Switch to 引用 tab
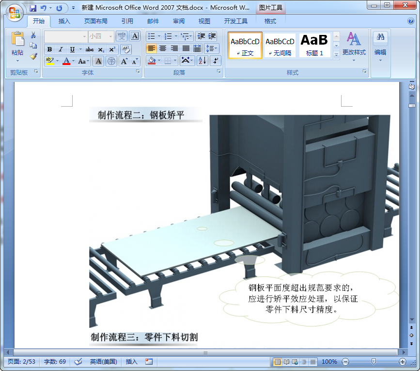 (127, 21)
